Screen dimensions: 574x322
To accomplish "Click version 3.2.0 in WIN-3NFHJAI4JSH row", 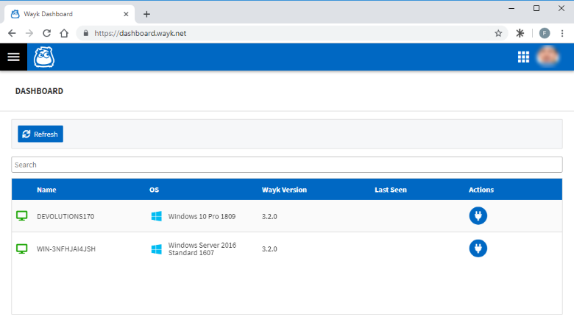I will (x=269, y=248).
